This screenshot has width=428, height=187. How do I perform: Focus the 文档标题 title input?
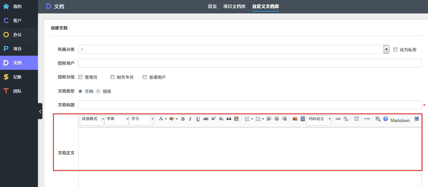pos(250,105)
